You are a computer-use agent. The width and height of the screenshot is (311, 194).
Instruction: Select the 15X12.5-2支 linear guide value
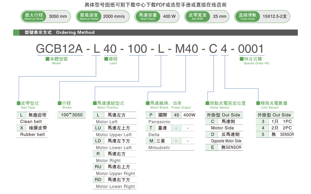[275, 16]
